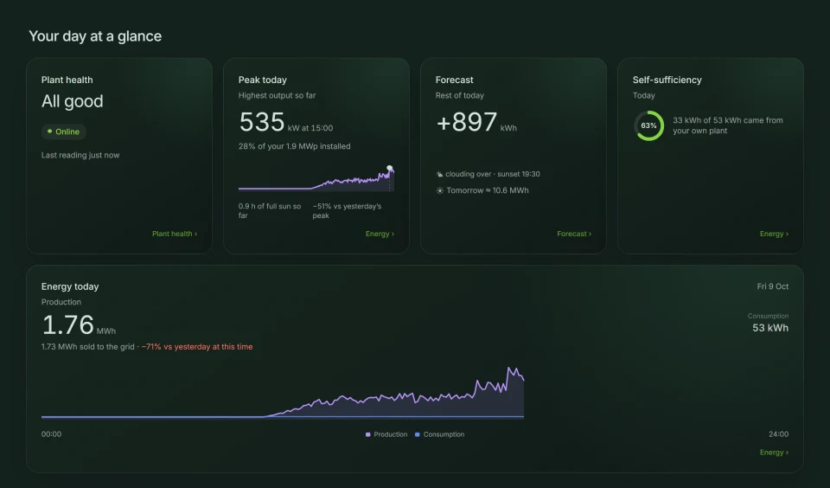
Task: Click 33 kWh of 53 kWh description
Action: click(727, 125)
